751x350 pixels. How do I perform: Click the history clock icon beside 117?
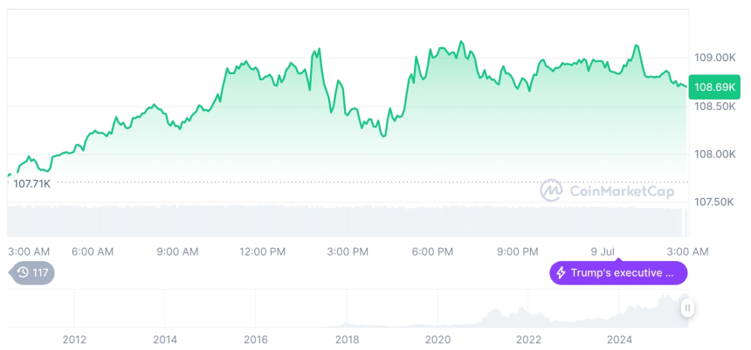(22, 272)
